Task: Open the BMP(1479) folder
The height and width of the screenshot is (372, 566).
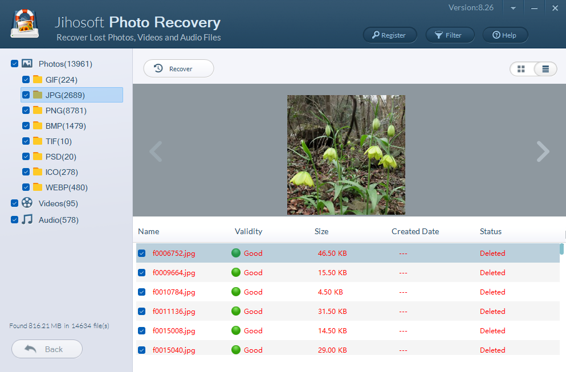Action: pyautogui.click(x=66, y=126)
